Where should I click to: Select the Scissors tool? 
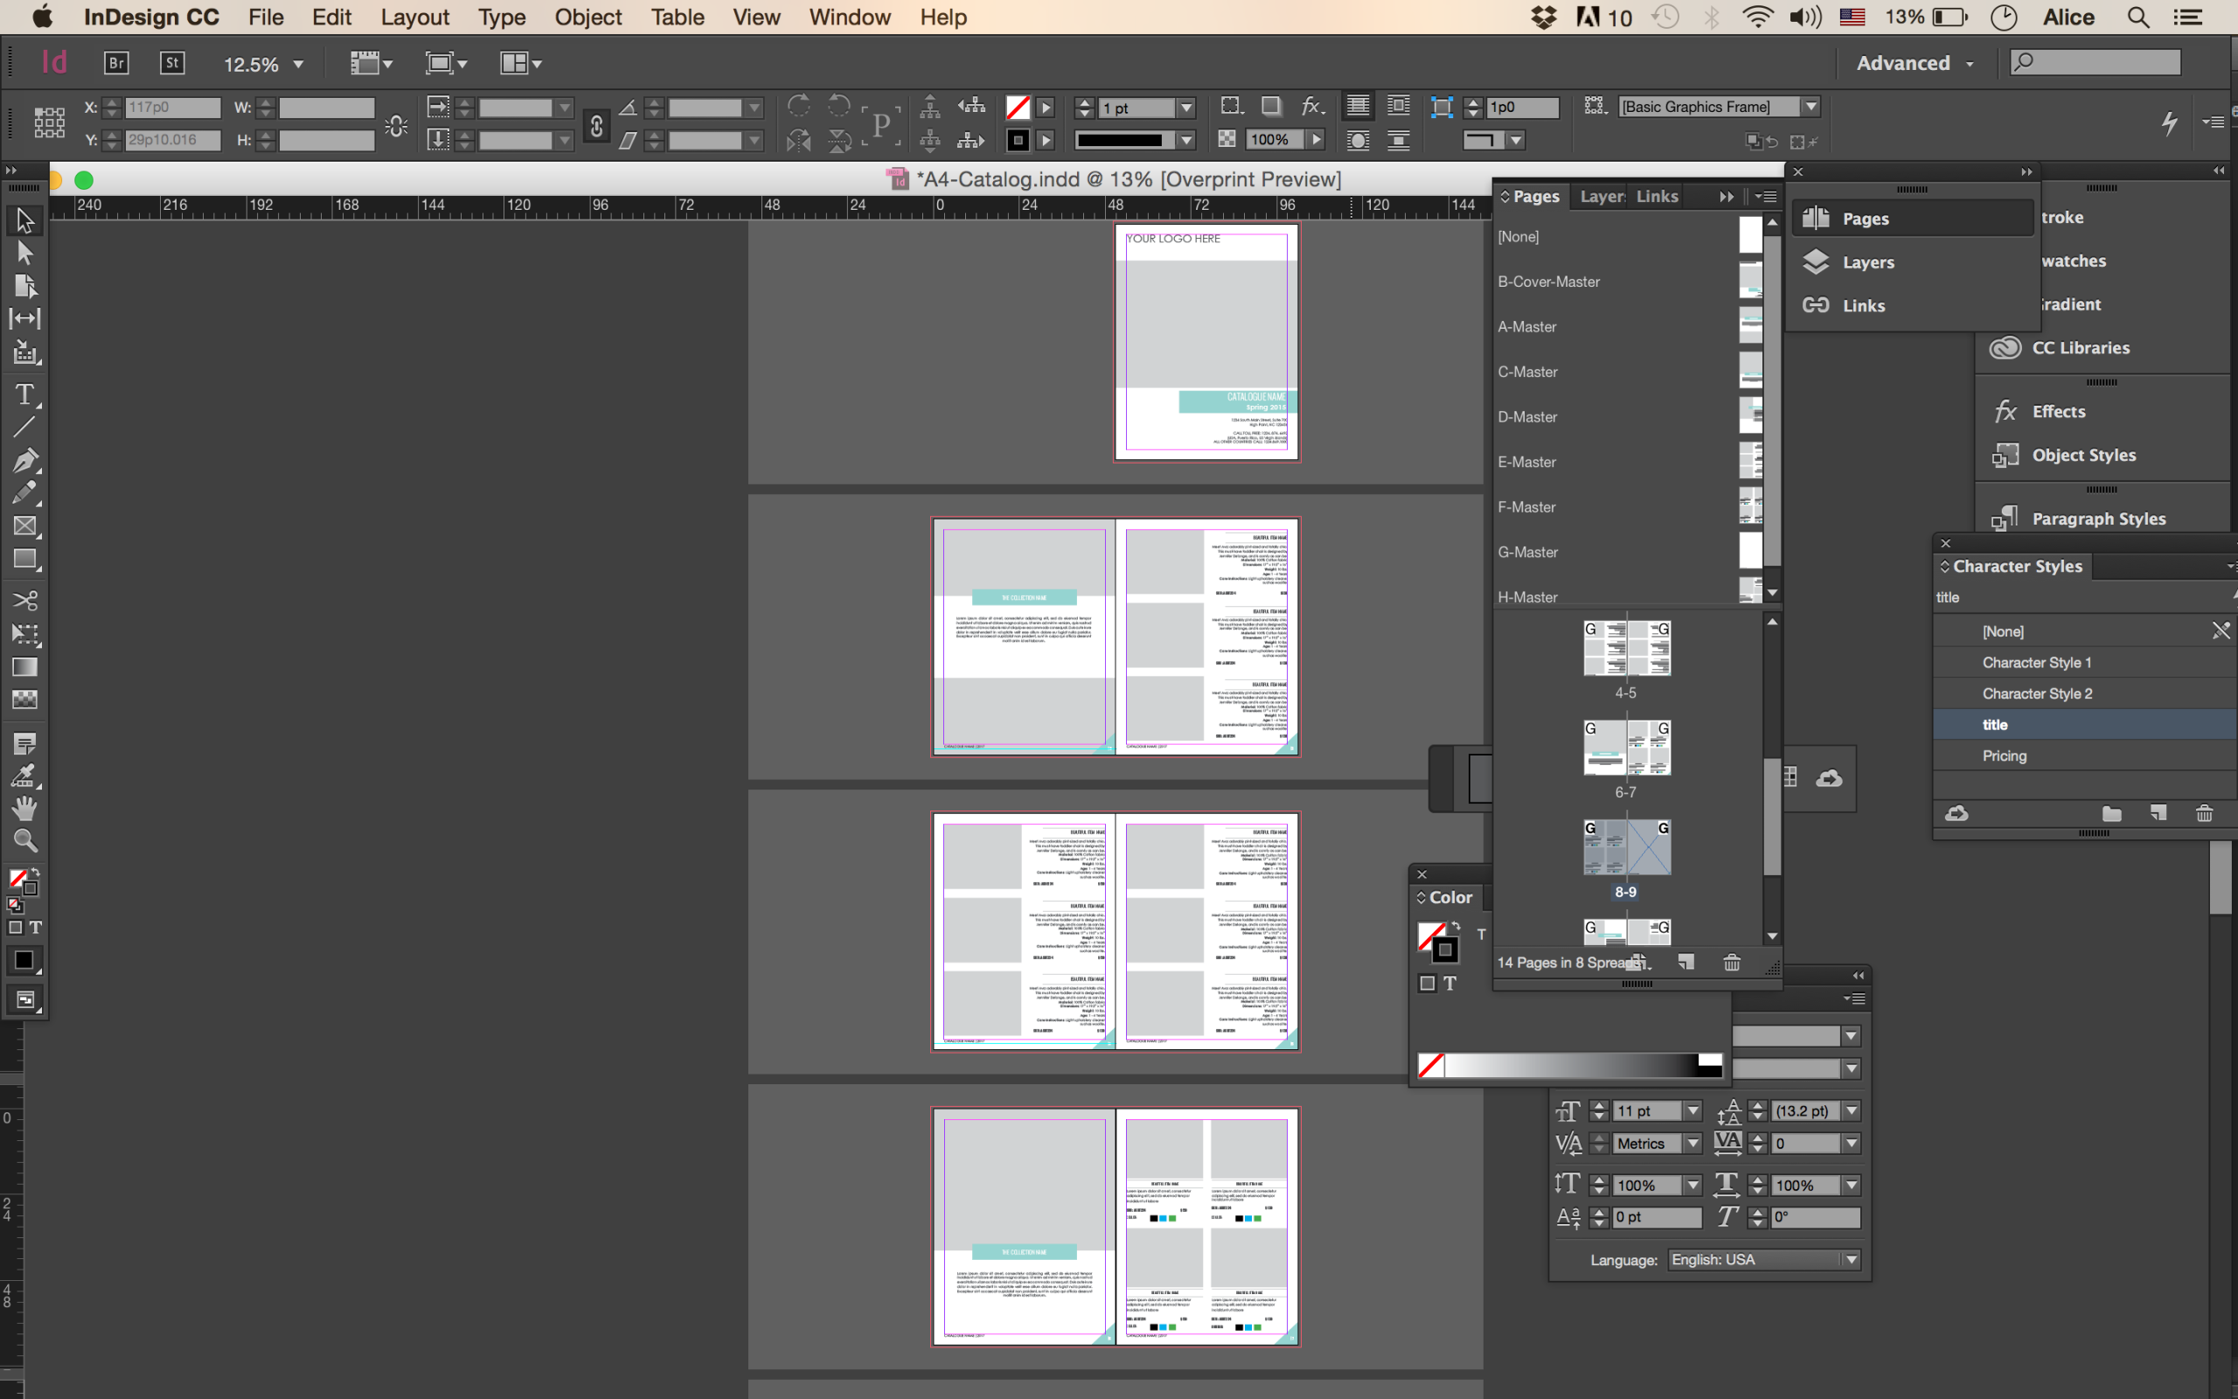tap(25, 601)
